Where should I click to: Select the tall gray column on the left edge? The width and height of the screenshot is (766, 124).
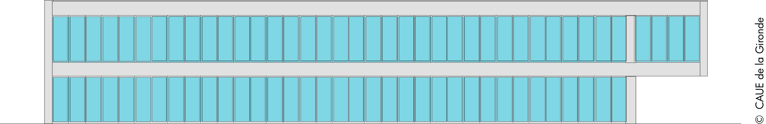pyautogui.click(x=48, y=62)
